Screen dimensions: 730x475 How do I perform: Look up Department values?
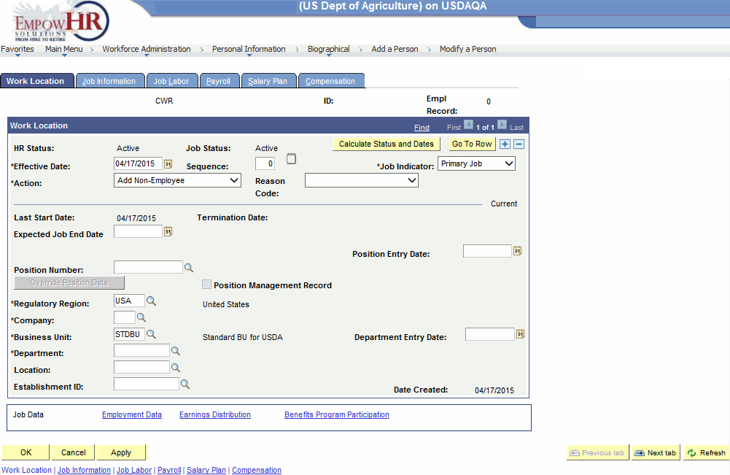pos(176,351)
